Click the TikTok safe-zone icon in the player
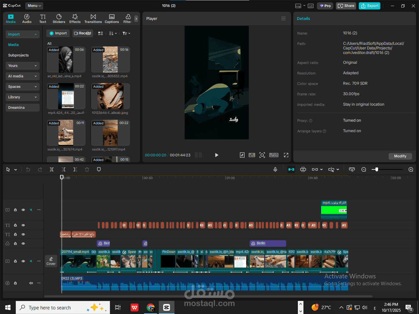The width and height of the screenshot is (419, 314). tap(242, 155)
